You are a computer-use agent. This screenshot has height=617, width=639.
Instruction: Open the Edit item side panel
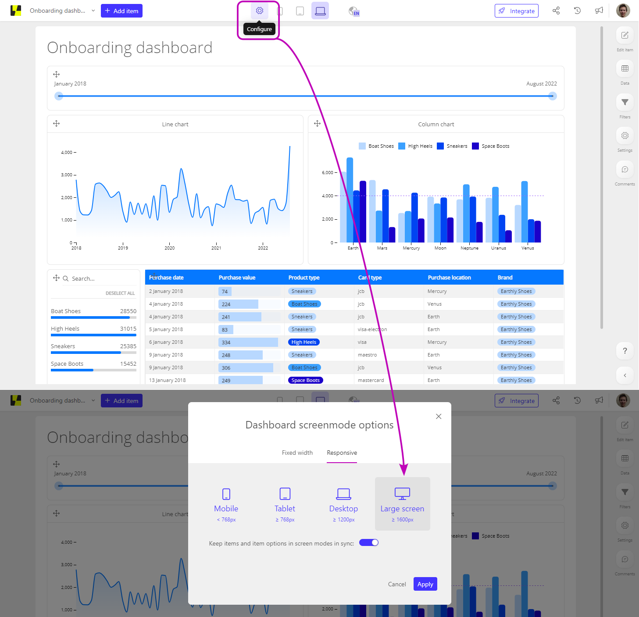coord(625,36)
